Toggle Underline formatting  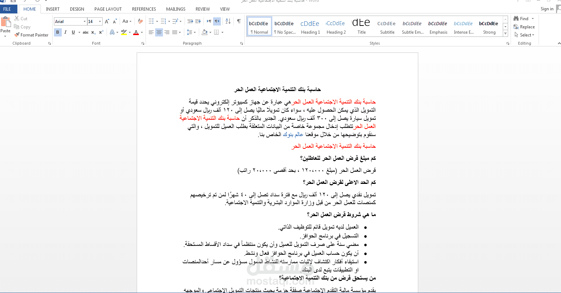[73, 32]
